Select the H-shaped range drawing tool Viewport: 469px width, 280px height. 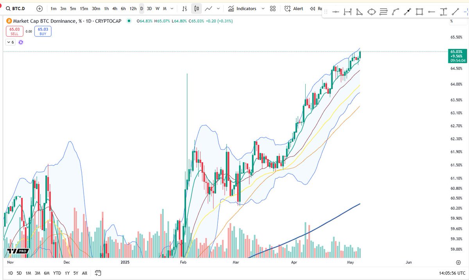click(347, 12)
